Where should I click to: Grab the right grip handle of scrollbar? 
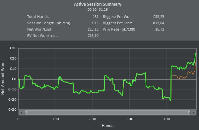[189, 113]
